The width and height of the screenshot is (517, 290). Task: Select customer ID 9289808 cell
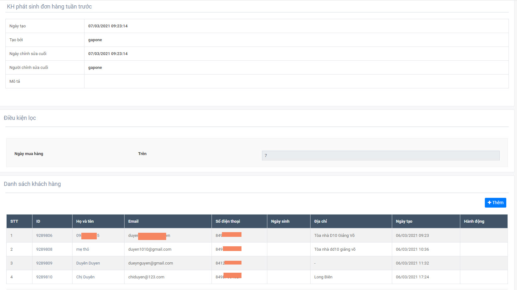click(44, 249)
